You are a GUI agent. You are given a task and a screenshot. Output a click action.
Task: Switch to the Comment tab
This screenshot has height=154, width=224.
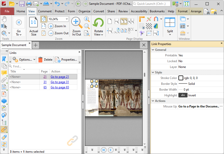[x=45, y=11]
